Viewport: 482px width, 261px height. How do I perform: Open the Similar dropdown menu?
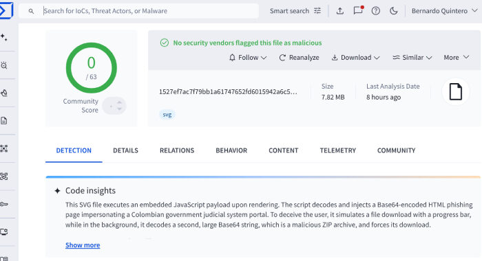tap(412, 58)
